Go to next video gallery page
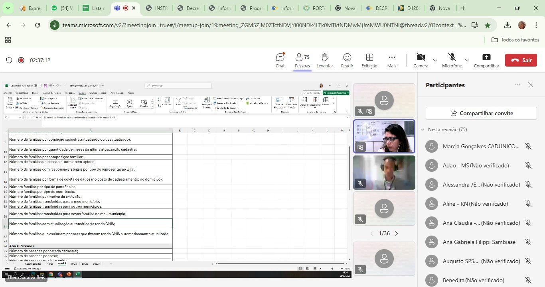 tap(396, 234)
